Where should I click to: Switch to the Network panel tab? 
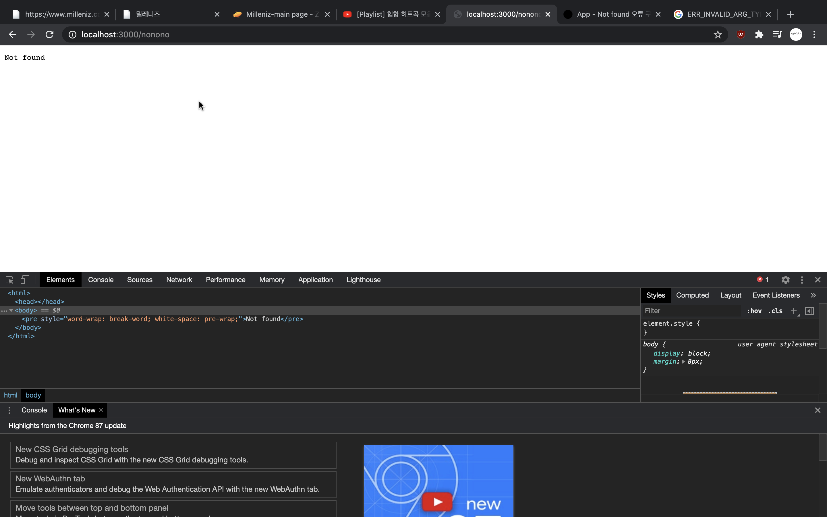(x=179, y=280)
